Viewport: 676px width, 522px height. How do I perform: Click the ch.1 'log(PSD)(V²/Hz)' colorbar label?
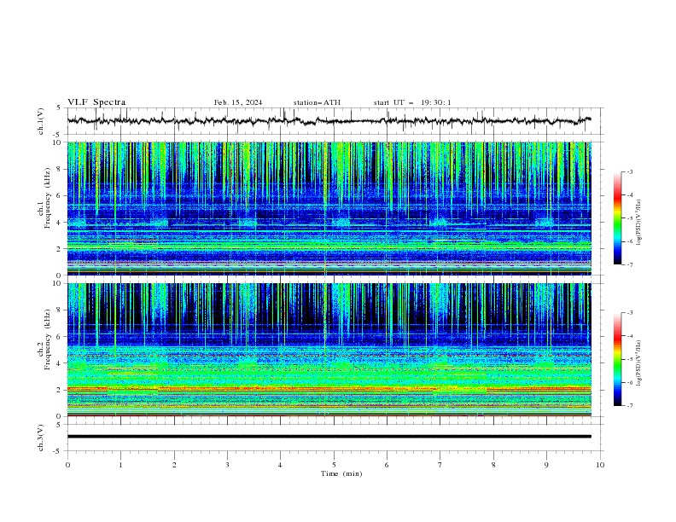pos(639,223)
